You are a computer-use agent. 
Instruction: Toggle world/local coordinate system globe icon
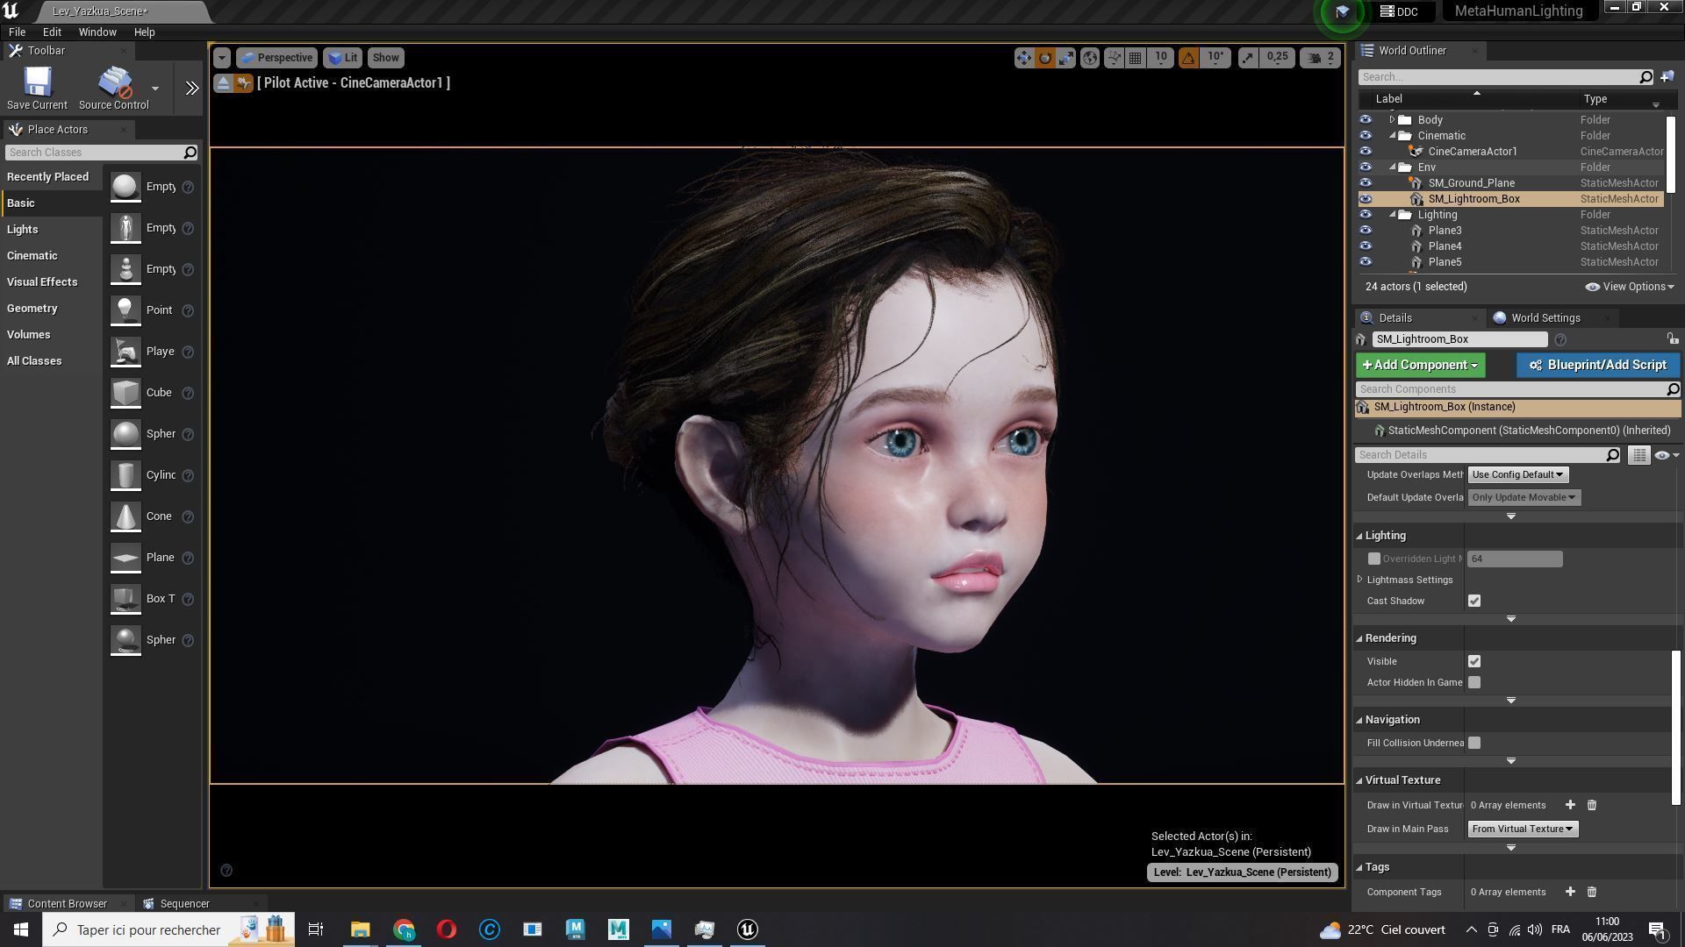(1089, 58)
